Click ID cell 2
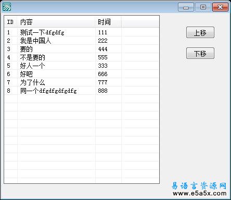This screenshot has width=231, height=200. [8, 41]
